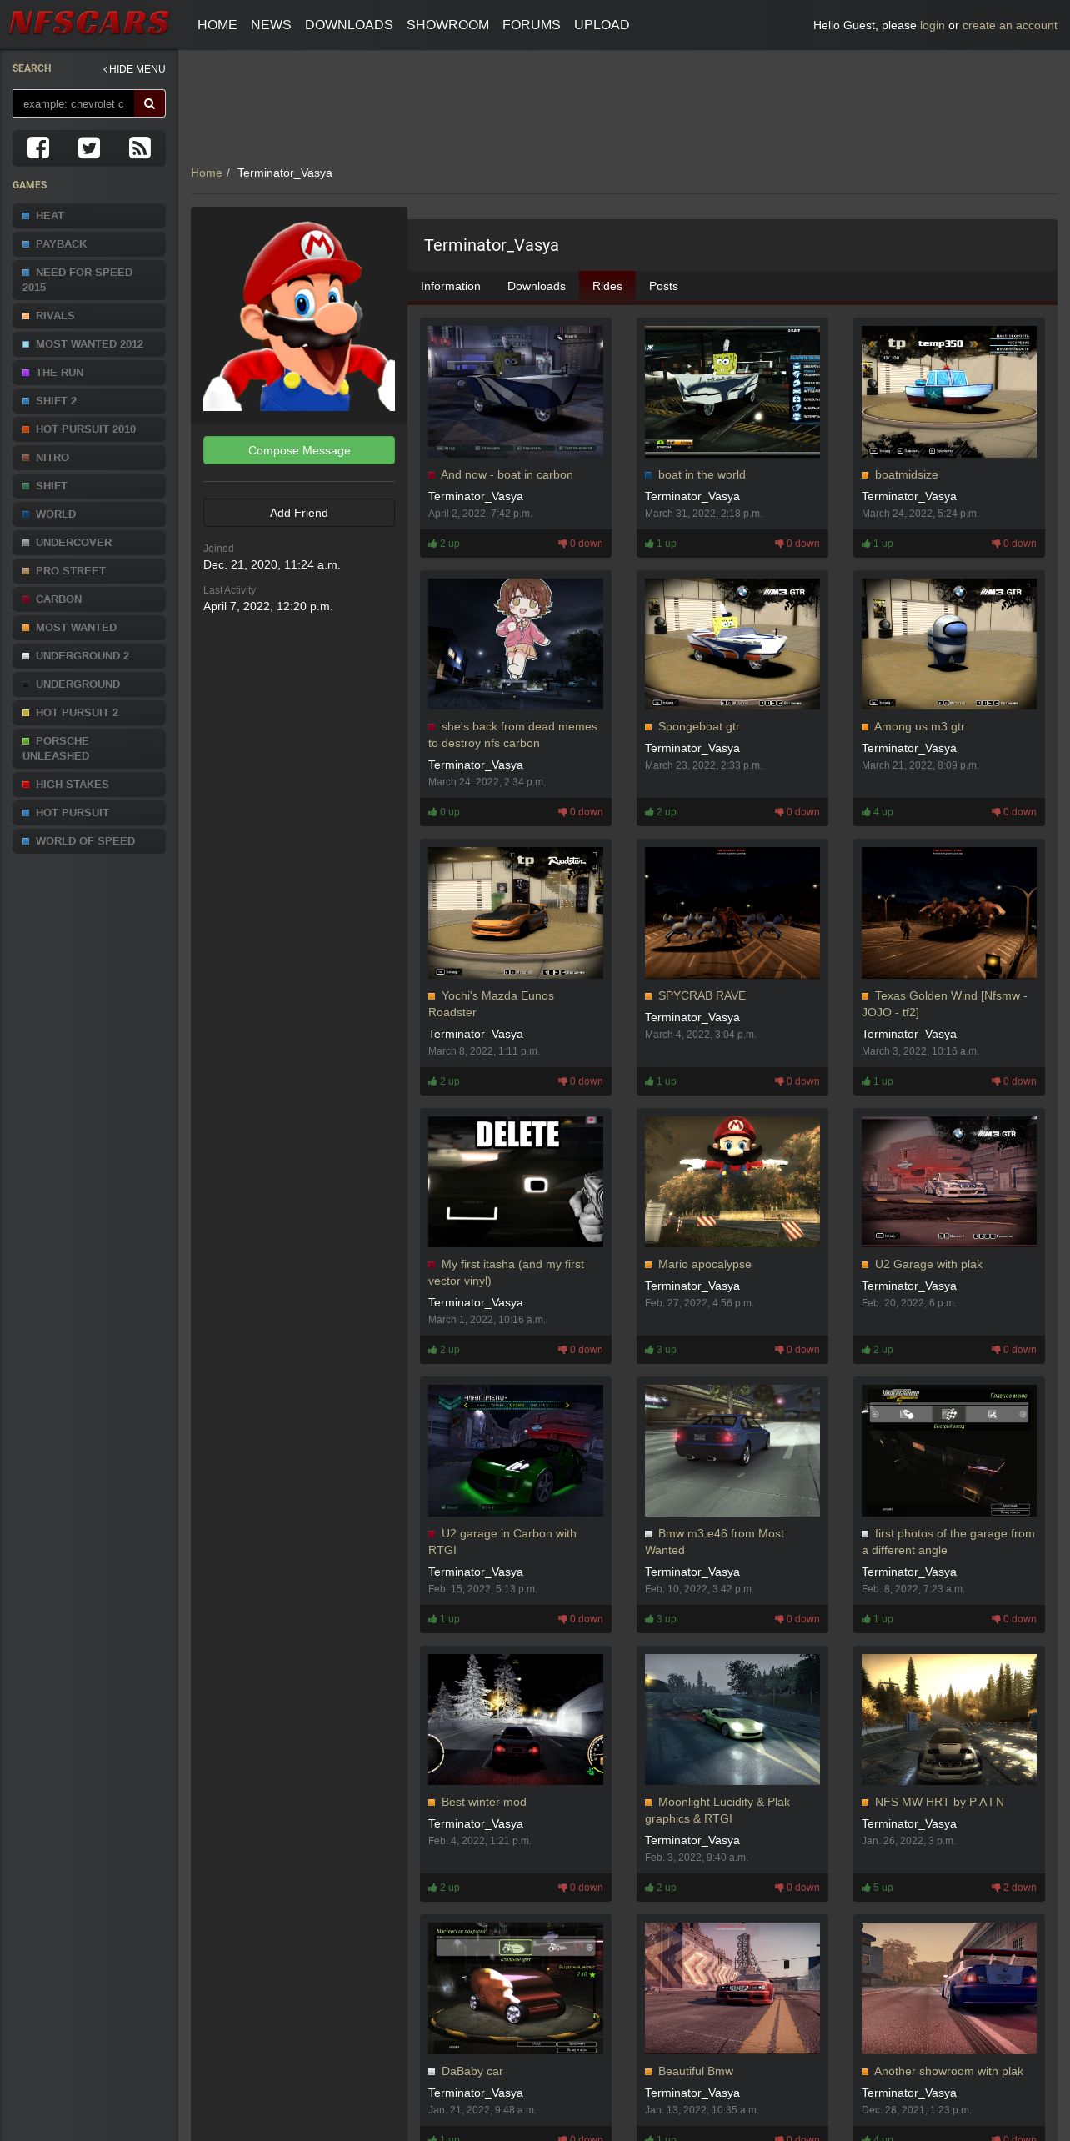
Task: Thumbs up 'NFS MW HRT by P A I N'
Action: [x=877, y=1888]
